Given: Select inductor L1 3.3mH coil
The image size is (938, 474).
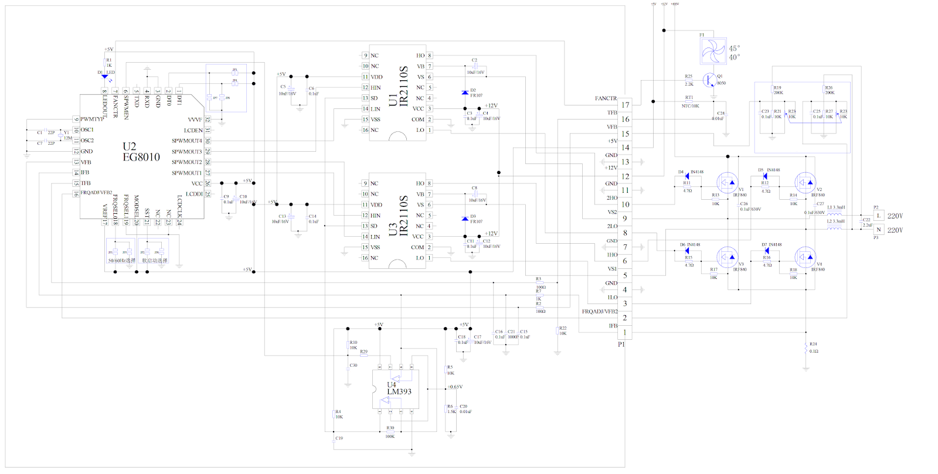Looking at the screenshot, I should (834, 214).
